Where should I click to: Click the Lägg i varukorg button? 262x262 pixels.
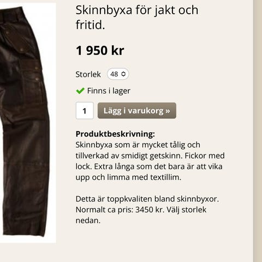(x=137, y=111)
